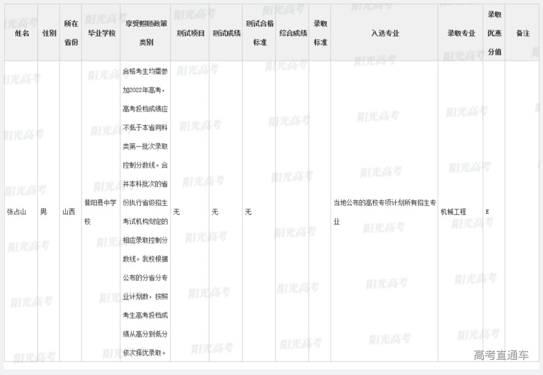Click the 享受照顾政策类别 header
This screenshot has width=543, height=375.
(146, 33)
